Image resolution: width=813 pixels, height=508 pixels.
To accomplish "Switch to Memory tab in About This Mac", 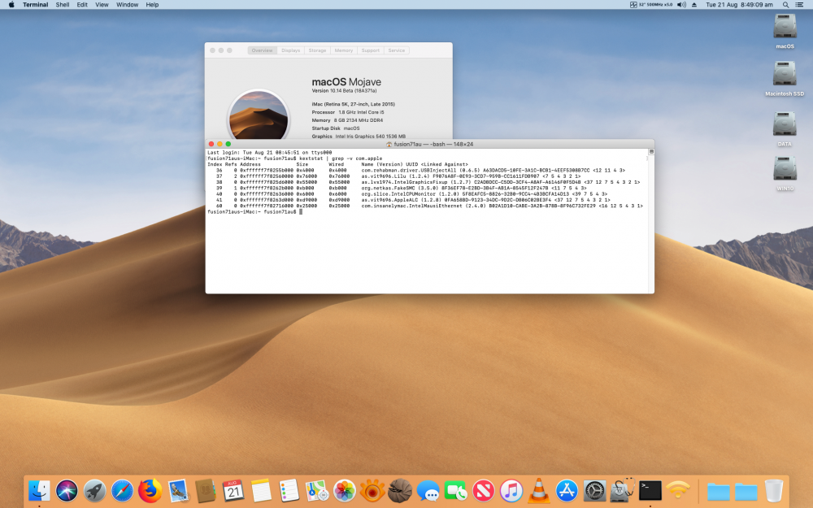I will pyautogui.click(x=343, y=50).
